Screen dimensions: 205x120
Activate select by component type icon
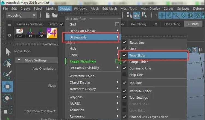click(x=144, y=15)
